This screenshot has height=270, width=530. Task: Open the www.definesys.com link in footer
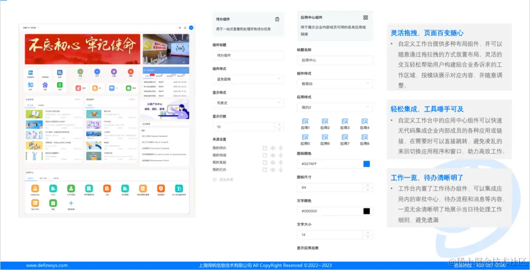tap(47, 266)
